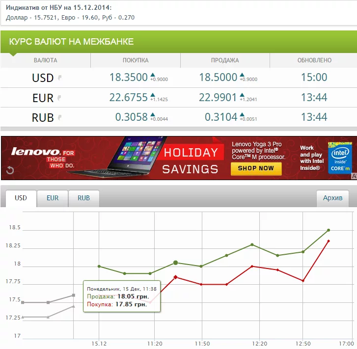Click the USD updated time 15:00
This screenshot has width=357, height=349.
(314, 78)
